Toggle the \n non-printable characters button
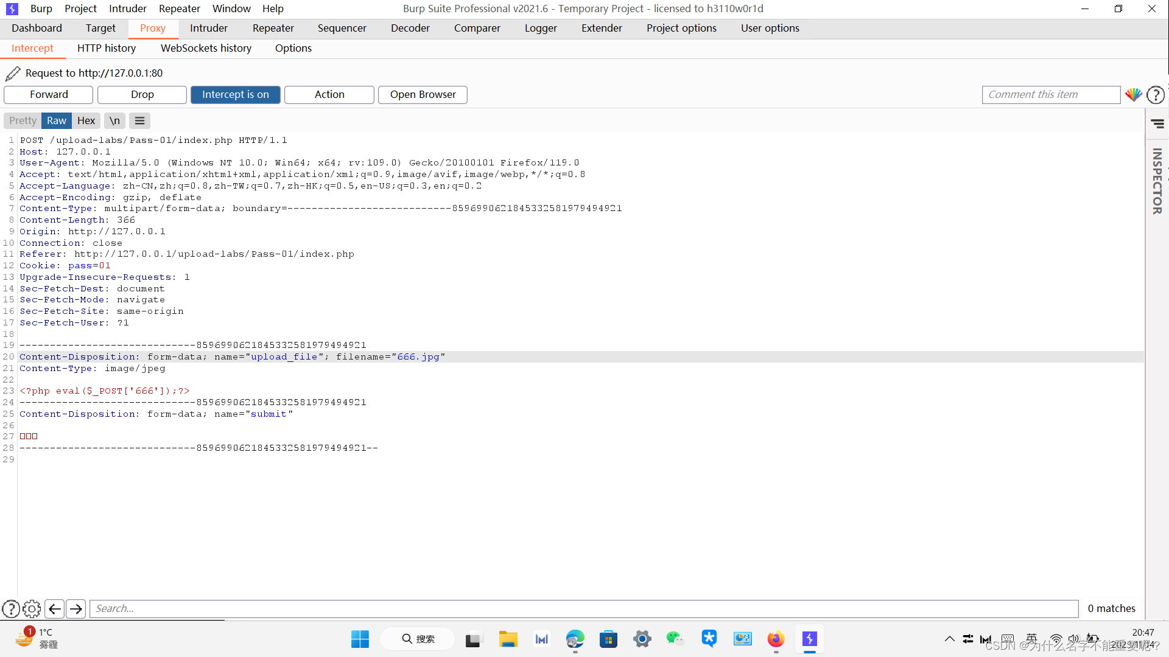Screen dimensions: 1169x657 [x=114, y=120]
